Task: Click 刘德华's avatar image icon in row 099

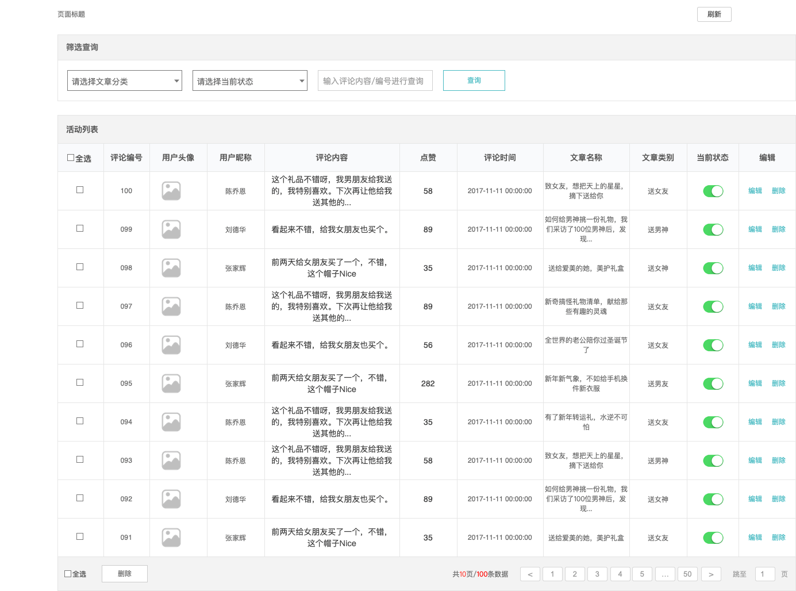Action: click(171, 229)
